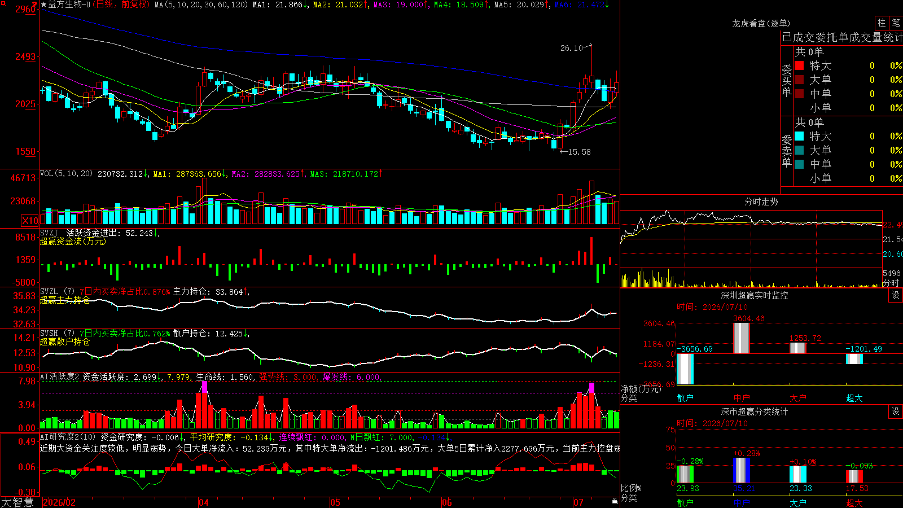
Task: Select the AI研究度2(10) indicator label
Action: [x=68, y=437]
